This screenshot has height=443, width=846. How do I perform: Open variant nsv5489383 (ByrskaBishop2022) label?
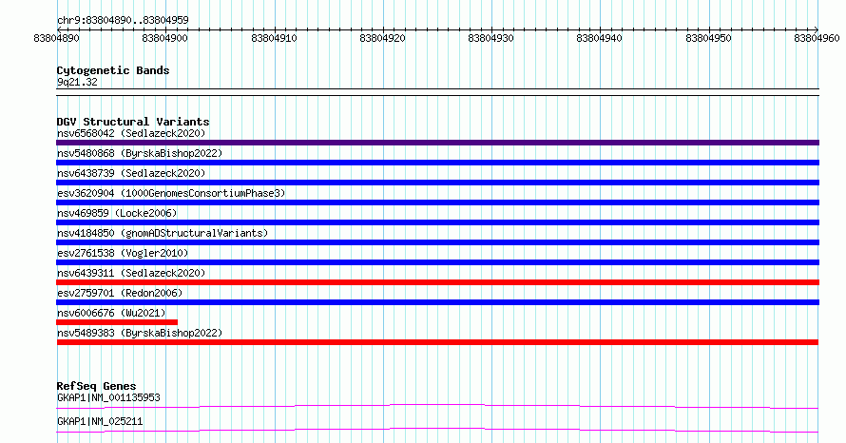[140, 333]
